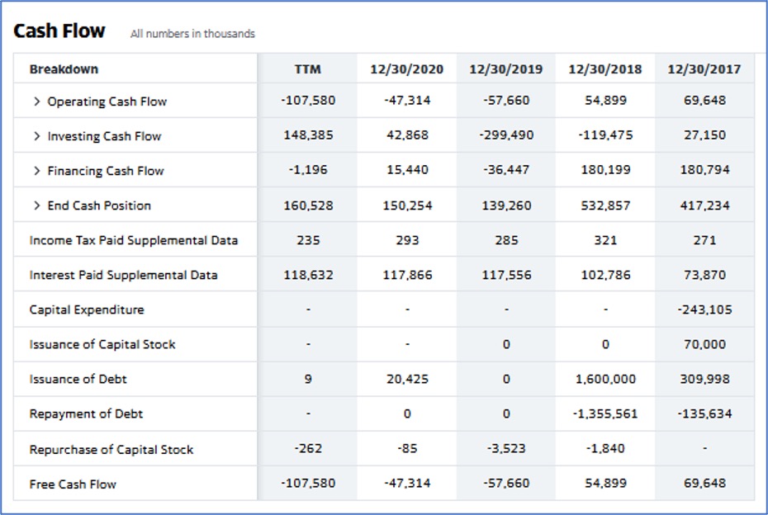The height and width of the screenshot is (515, 768).
Task: Click the Breakdown header label
Action: (x=64, y=69)
